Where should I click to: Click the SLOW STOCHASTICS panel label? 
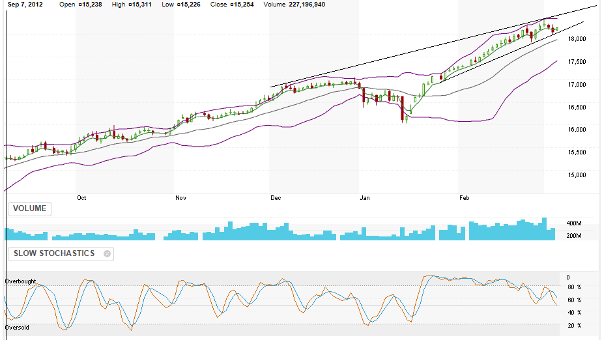tap(52, 253)
